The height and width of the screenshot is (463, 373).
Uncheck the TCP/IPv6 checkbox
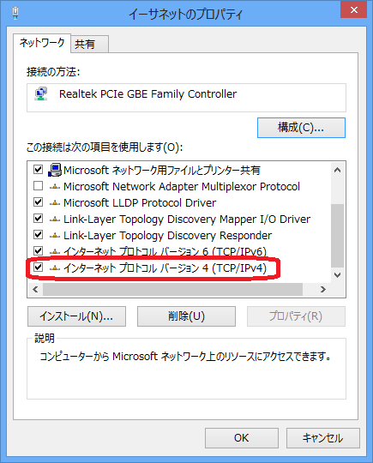[38, 251]
